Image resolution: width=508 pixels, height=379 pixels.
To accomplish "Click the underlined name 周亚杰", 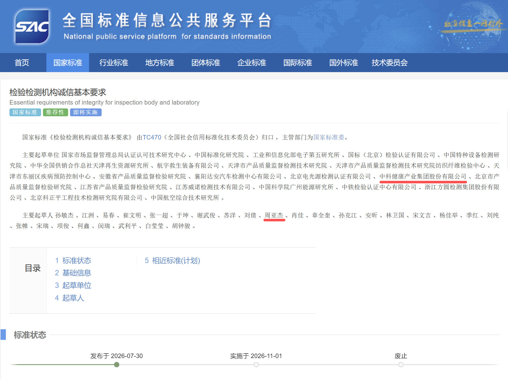I will (274, 215).
